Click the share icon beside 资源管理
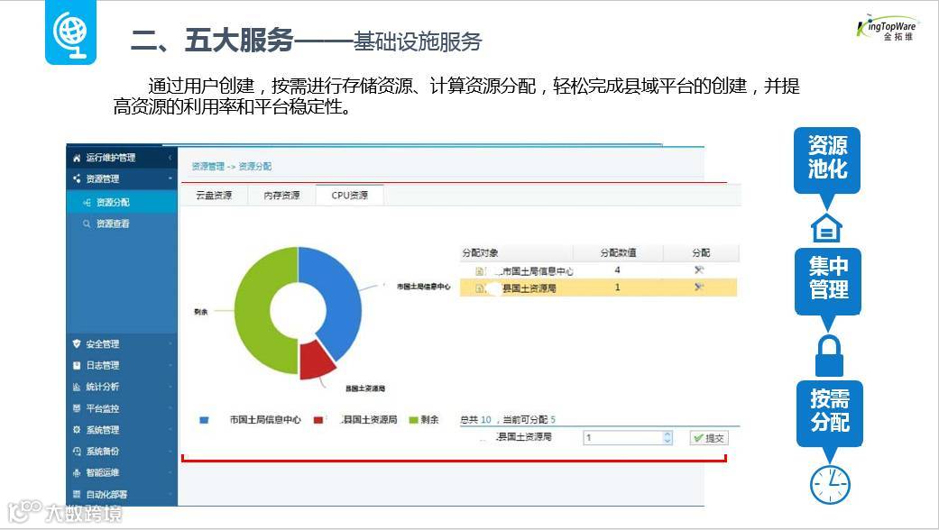Screen dimensions: 939x530 77,178
